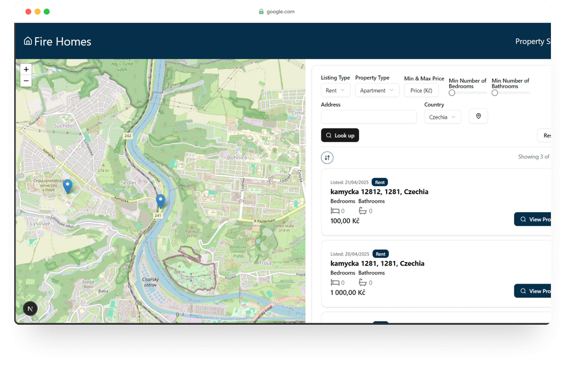Open the Listing Type Rent dropdown
The image size is (568, 365).
click(335, 90)
